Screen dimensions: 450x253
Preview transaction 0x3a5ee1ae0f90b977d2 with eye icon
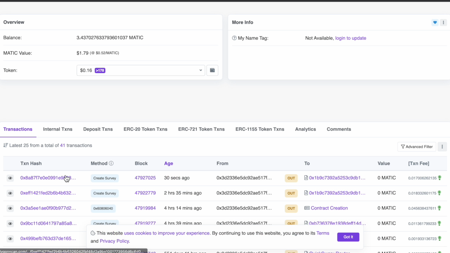click(10, 208)
